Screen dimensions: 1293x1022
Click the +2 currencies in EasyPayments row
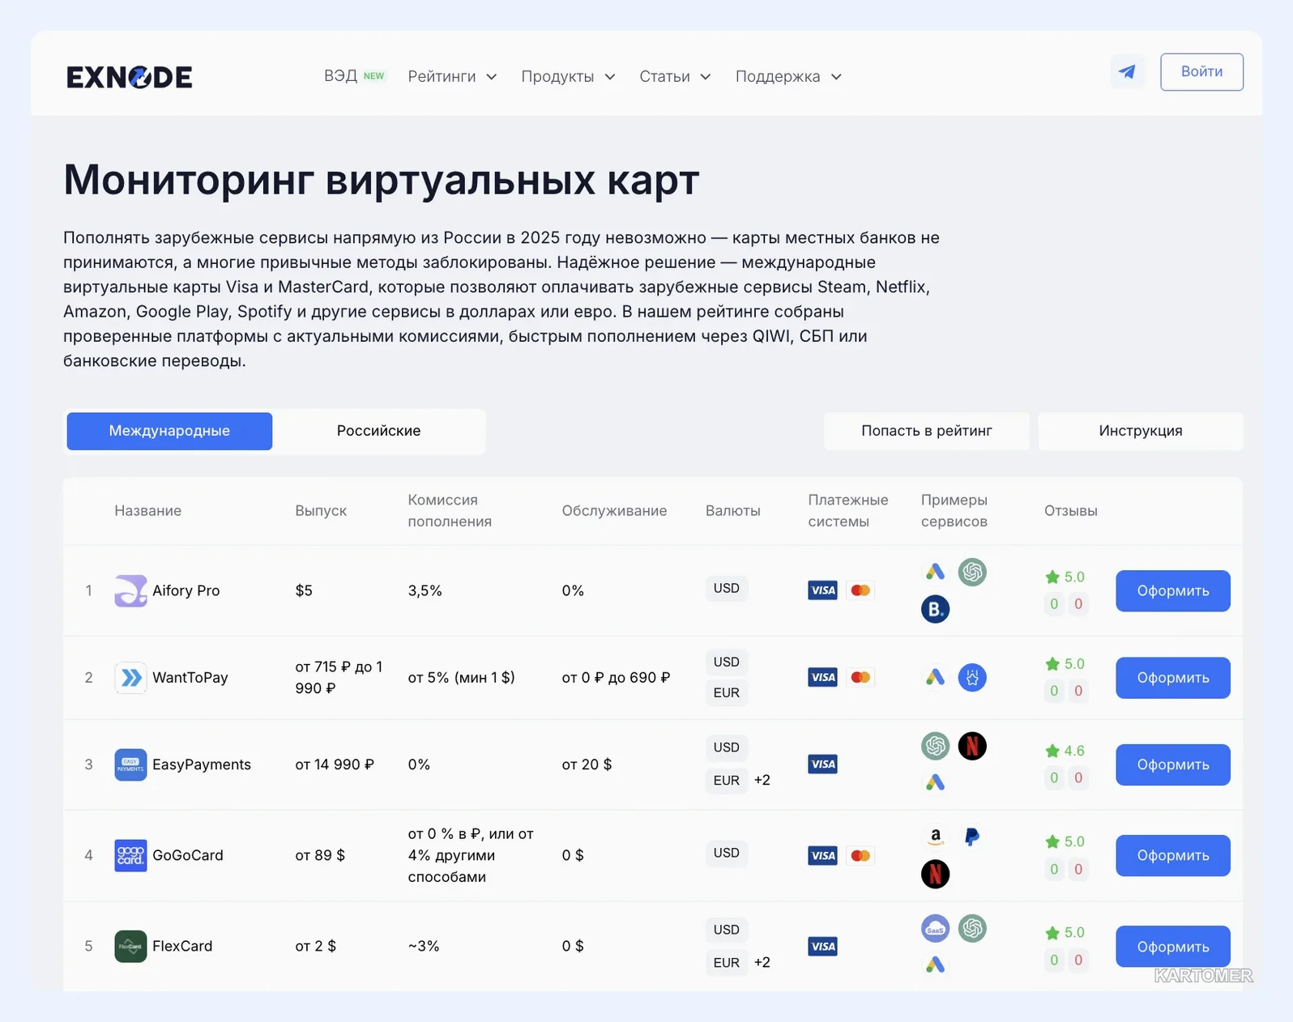(x=762, y=780)
